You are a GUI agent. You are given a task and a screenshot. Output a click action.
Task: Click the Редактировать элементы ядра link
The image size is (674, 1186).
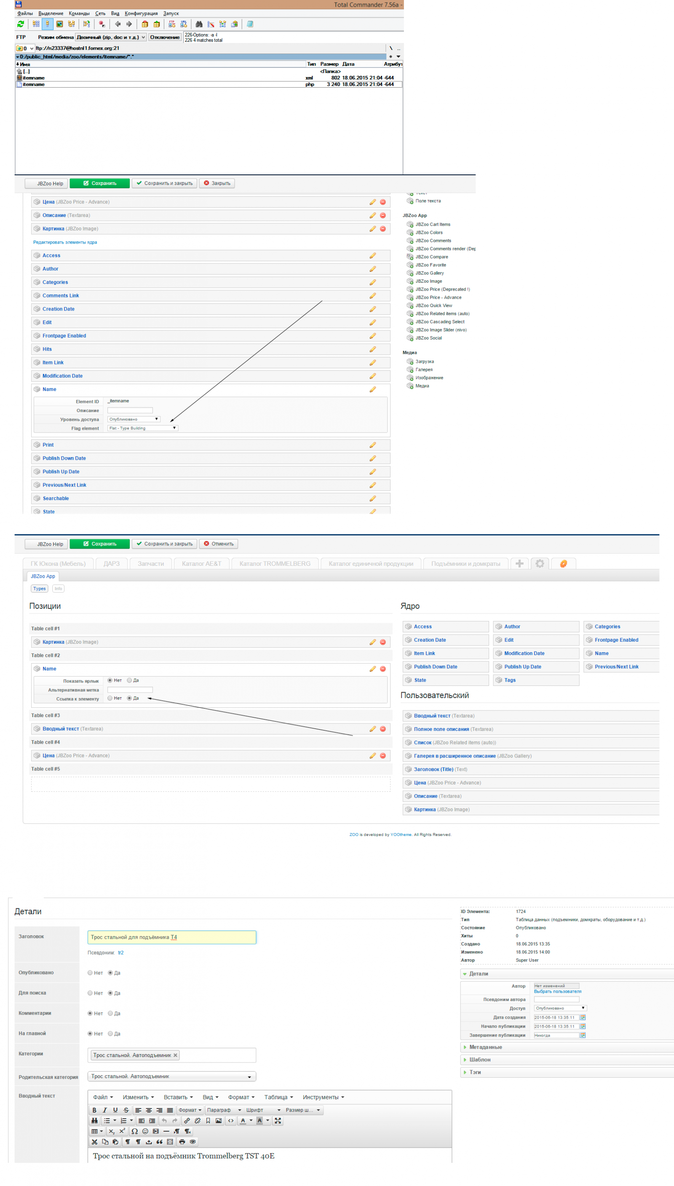(x=65, y=242)
